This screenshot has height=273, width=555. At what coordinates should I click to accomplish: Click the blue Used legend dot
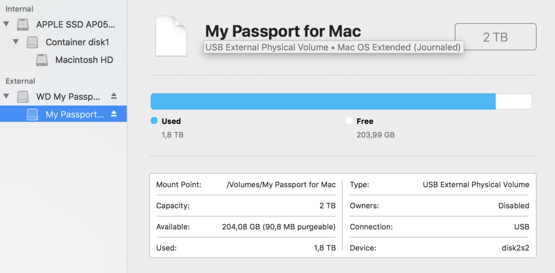coord(154,121)
